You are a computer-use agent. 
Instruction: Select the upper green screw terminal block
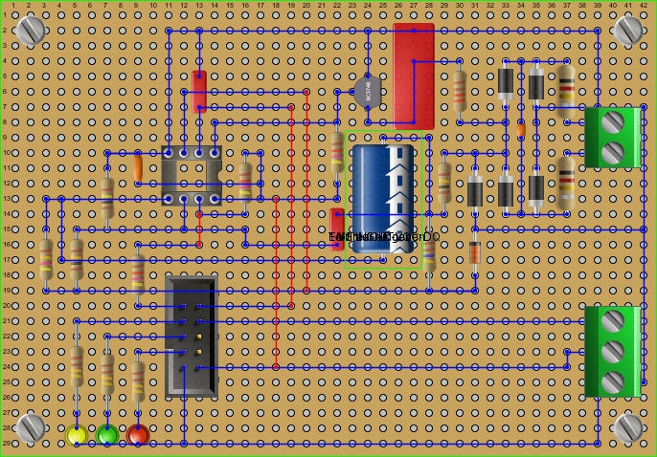coord(613,138)
